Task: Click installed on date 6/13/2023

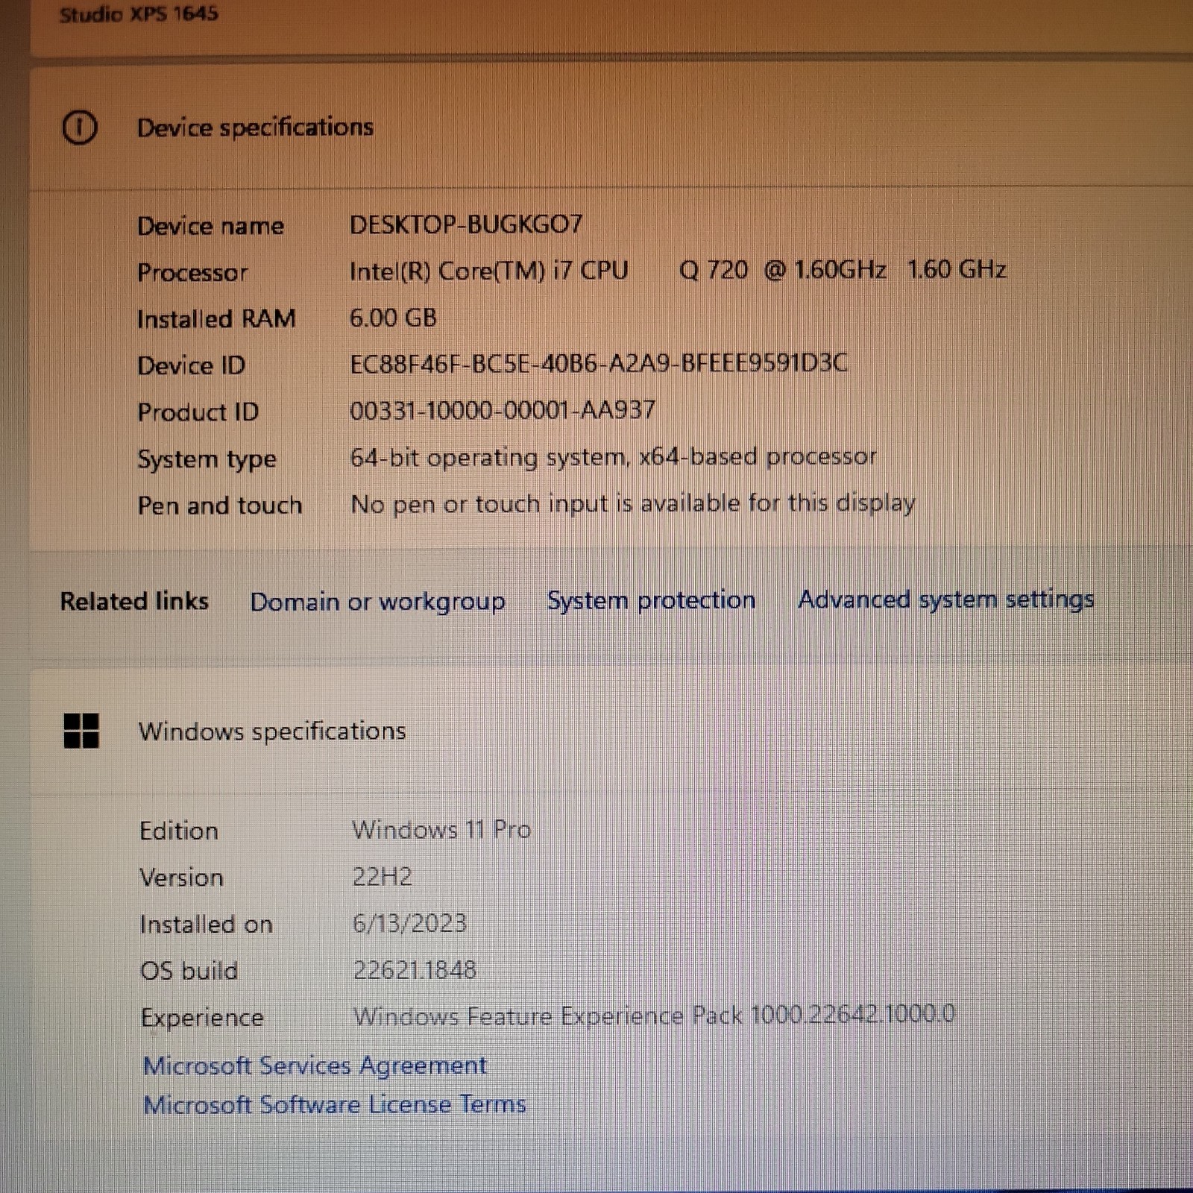Action: [409, 924]
